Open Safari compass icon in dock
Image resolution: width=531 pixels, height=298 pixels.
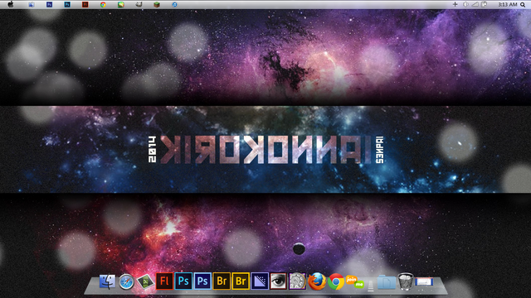point(126,281)
